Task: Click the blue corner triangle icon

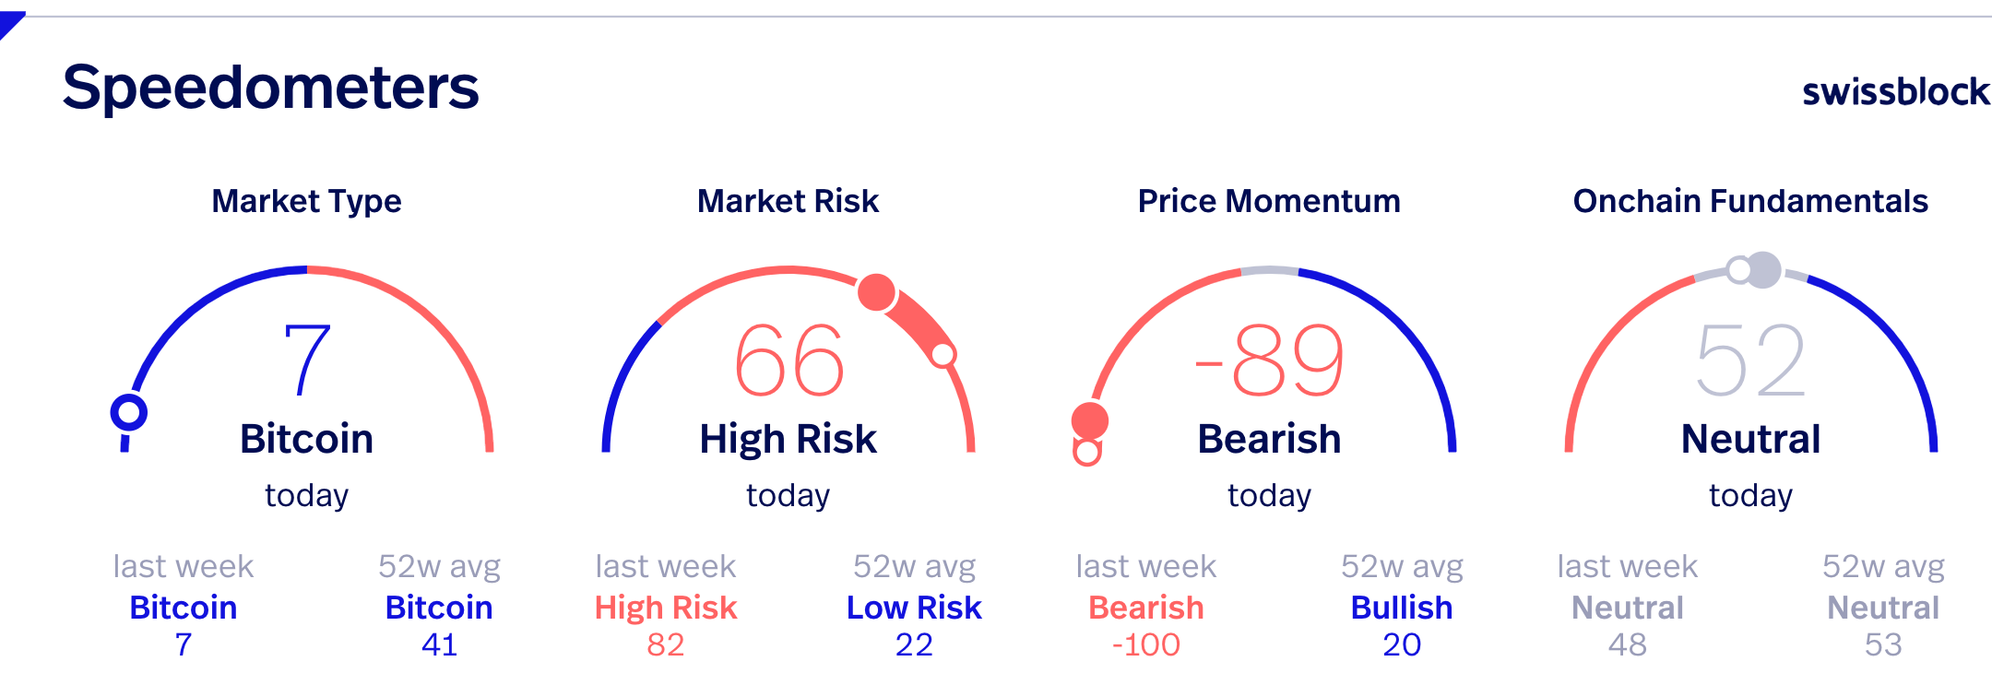Action: click(9, 22)
